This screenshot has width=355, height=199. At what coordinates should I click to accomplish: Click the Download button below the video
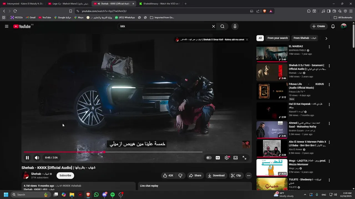[216, 176]
